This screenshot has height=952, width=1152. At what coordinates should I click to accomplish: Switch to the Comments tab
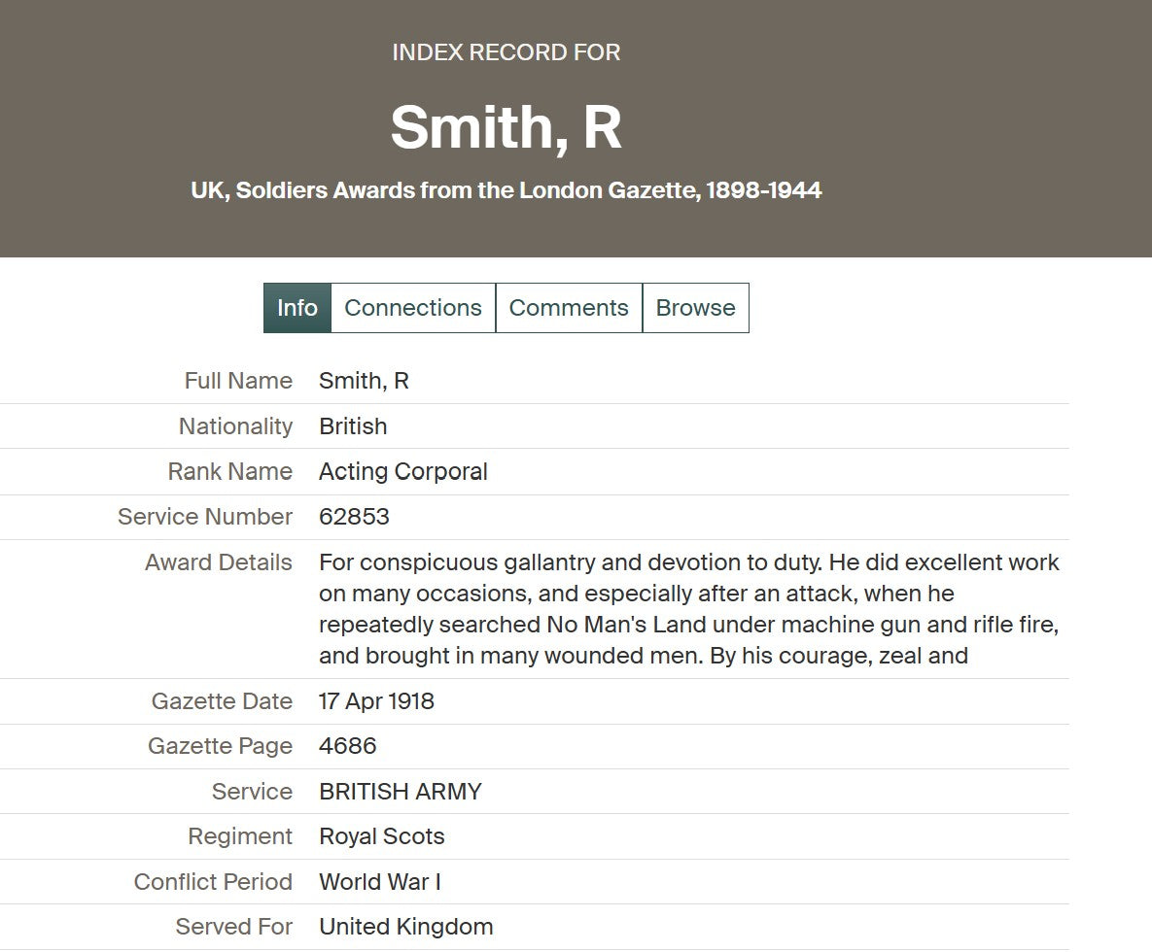coord(569,308)
